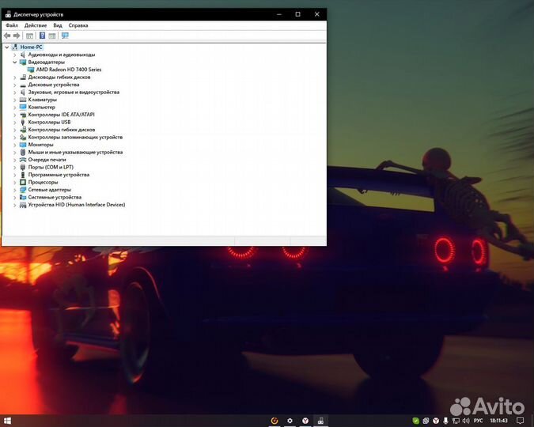The height and width of the screenshot is (427, 534).
Task: Open the Settings gear in taskbar
Action: coord(290,421)
